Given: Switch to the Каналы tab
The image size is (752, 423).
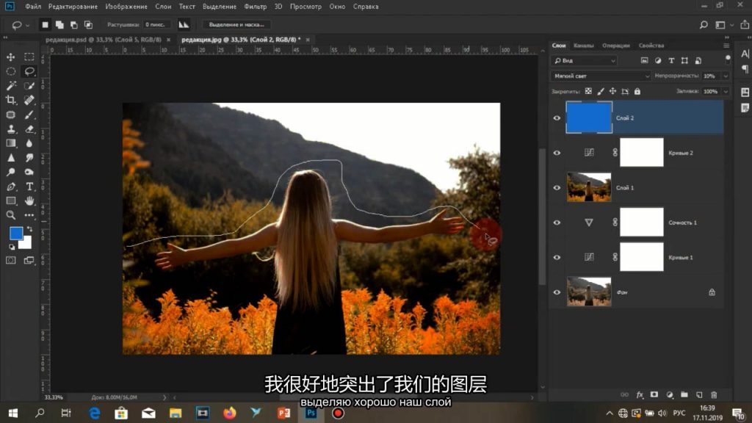Looking at the screenshot, I should tap(584, 46).
